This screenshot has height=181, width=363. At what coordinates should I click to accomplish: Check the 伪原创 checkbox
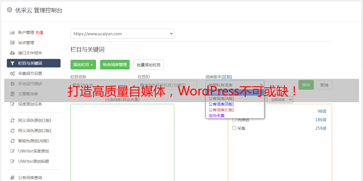[x=235, y=120]
